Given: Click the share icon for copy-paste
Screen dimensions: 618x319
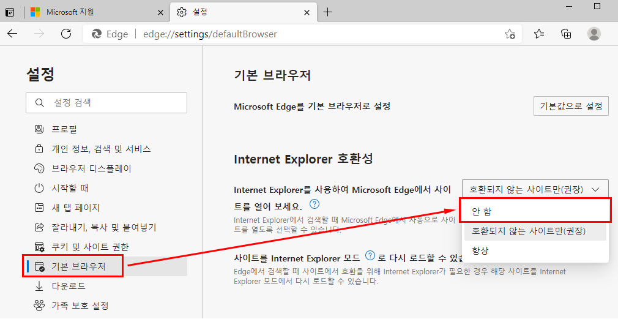Looking at the screenshot, I should (39, 228).
